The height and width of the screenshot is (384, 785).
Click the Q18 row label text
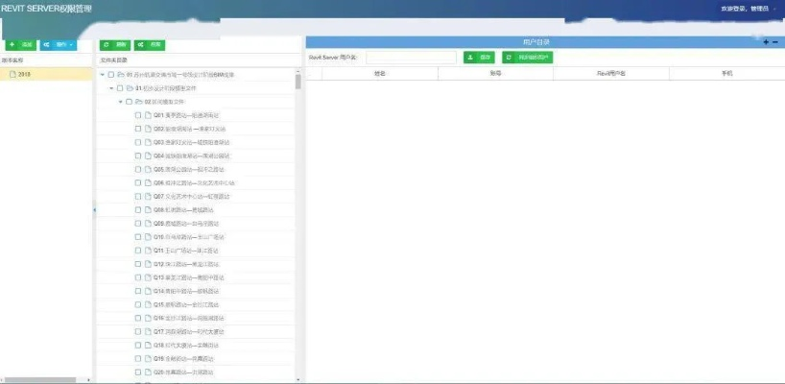click(x=186, y=345)
